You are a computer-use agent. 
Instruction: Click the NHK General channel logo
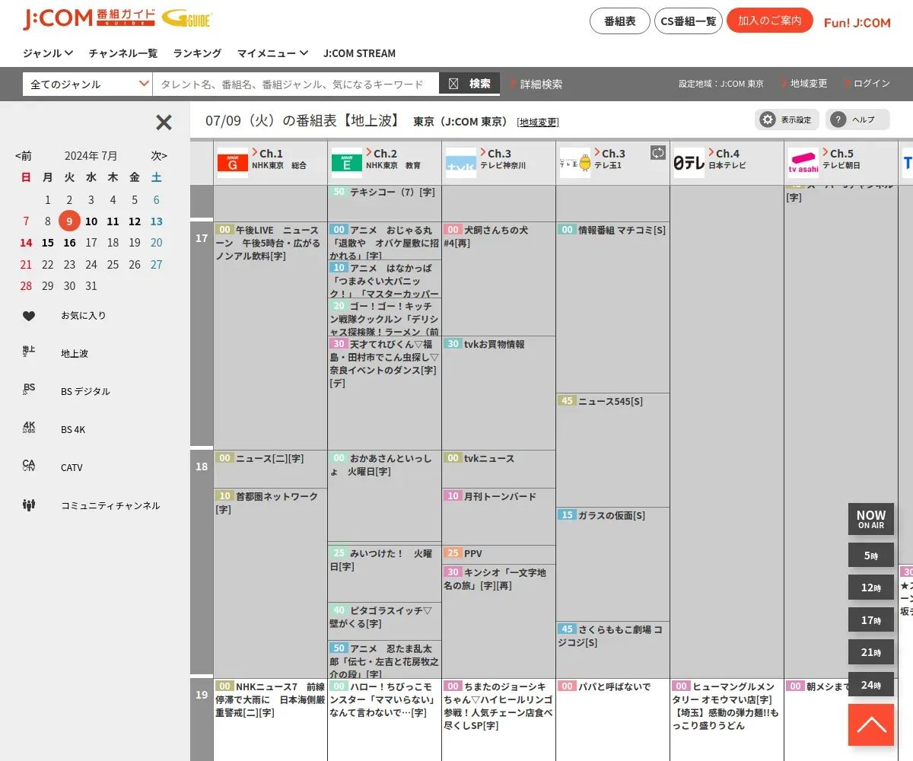coord(233,163)
